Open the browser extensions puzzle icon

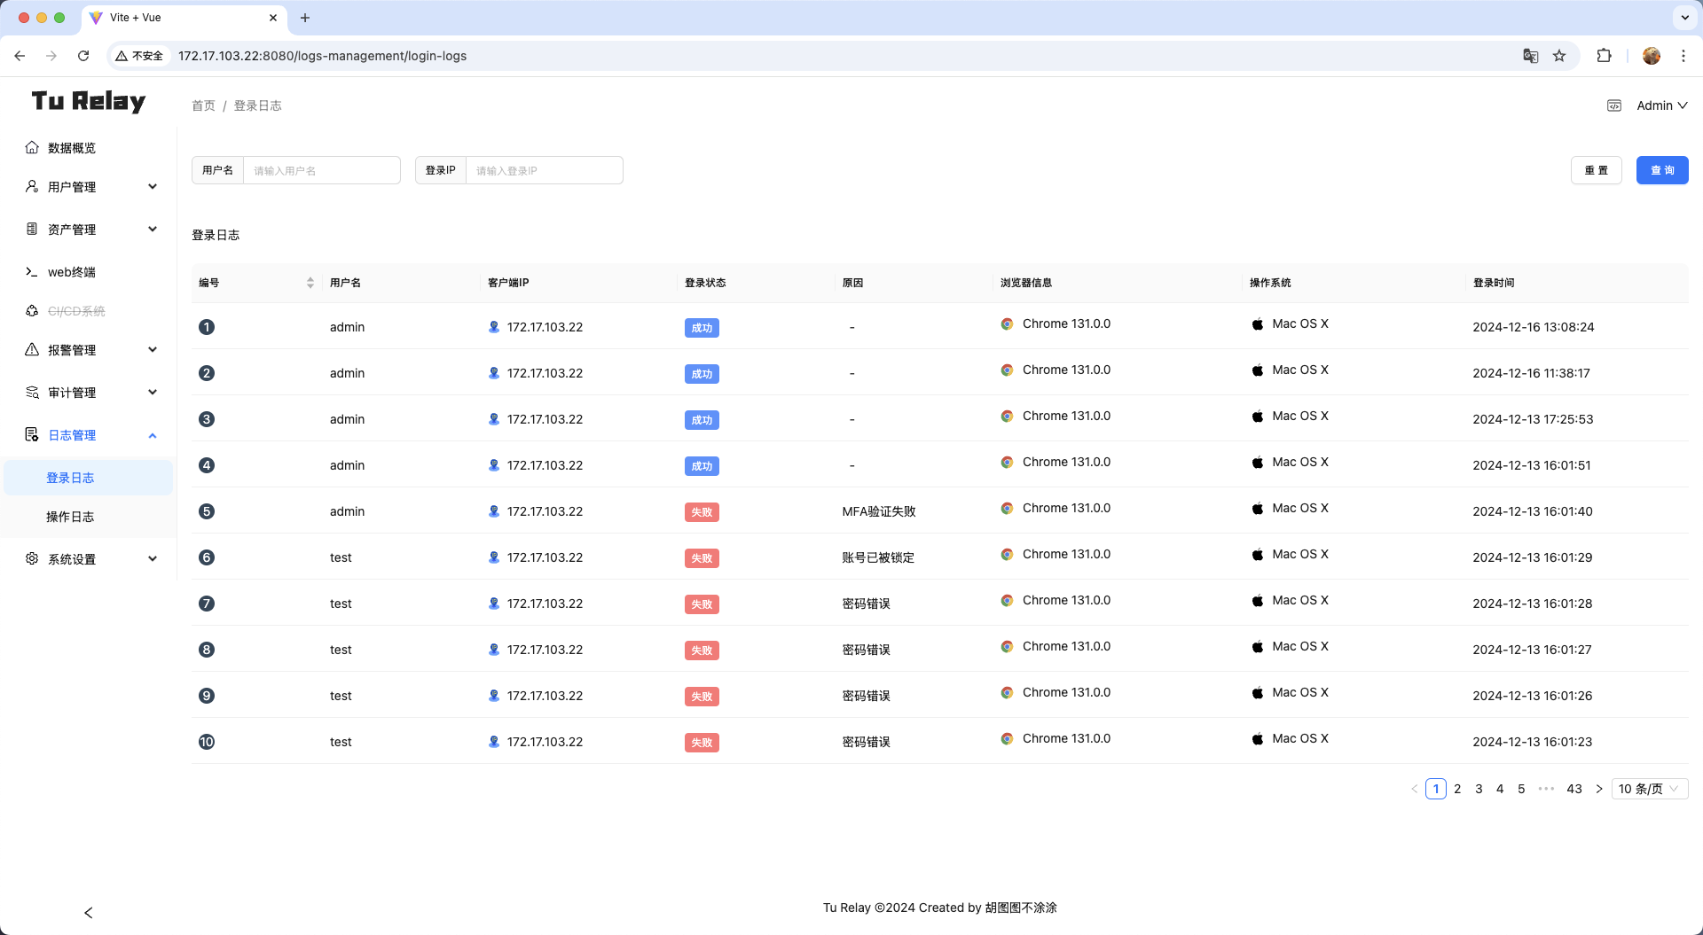pyautogui.click(x=1604, y=56)
